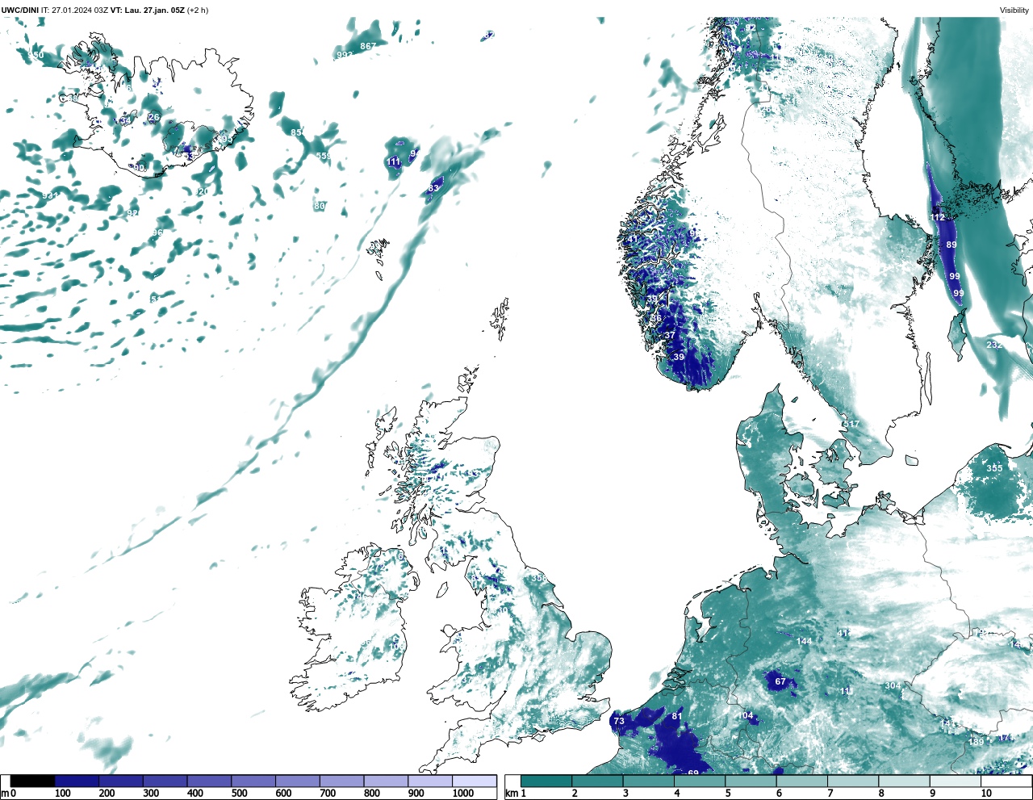Image resolution: width=1033 pixels, height=800 pixels.
Task: Select the 3–4 km legend color segment
Action: pyautogui.click(x=648, y=781)
